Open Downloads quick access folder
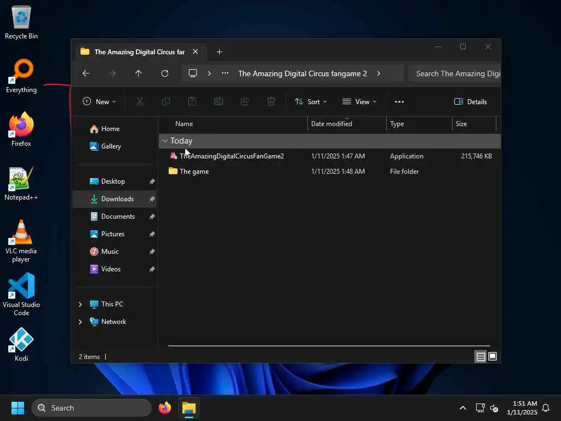 (x=115, y=198)
